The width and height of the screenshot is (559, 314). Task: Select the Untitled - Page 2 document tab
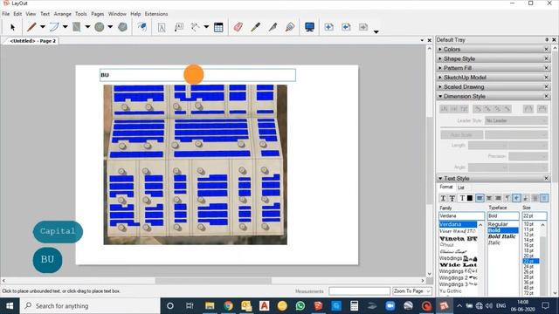coord(32,41)
